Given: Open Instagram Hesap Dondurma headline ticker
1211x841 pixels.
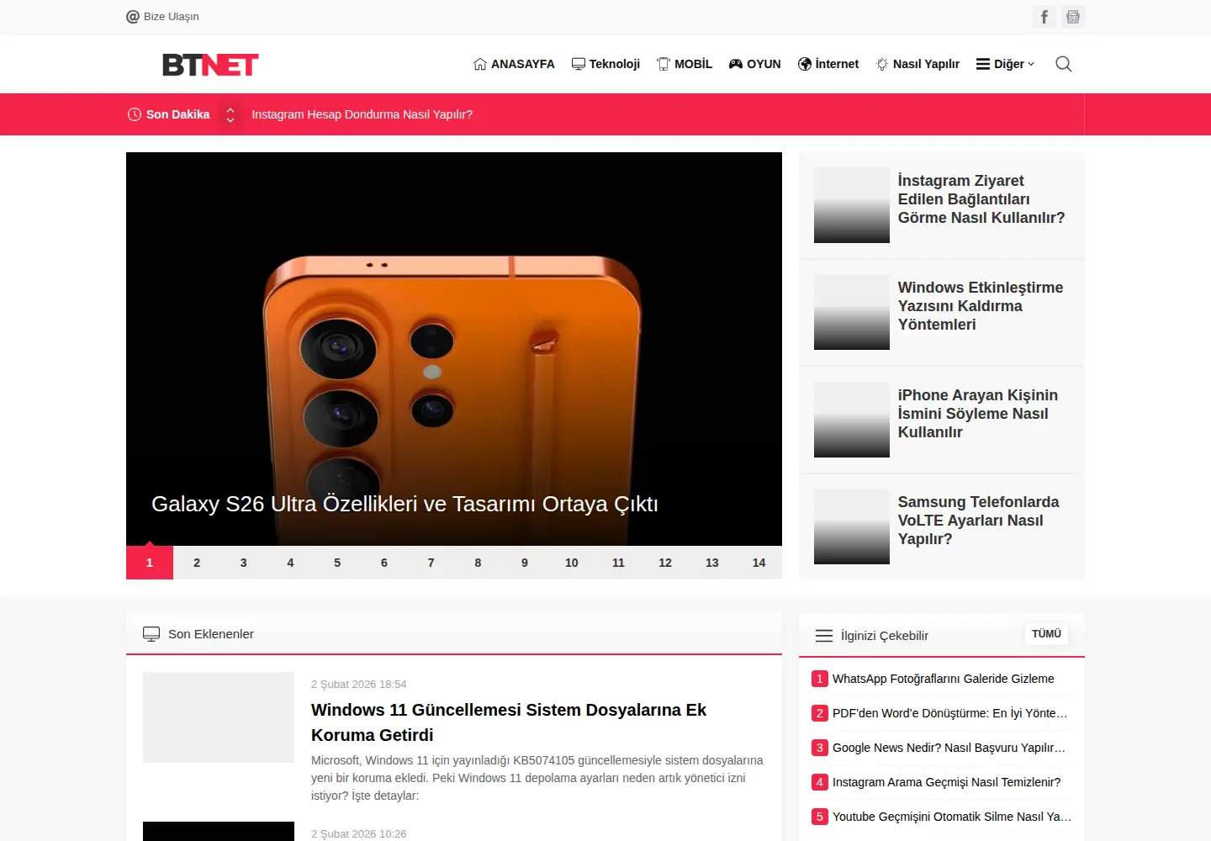Looking at the screenshot, I should click(362, 114).
